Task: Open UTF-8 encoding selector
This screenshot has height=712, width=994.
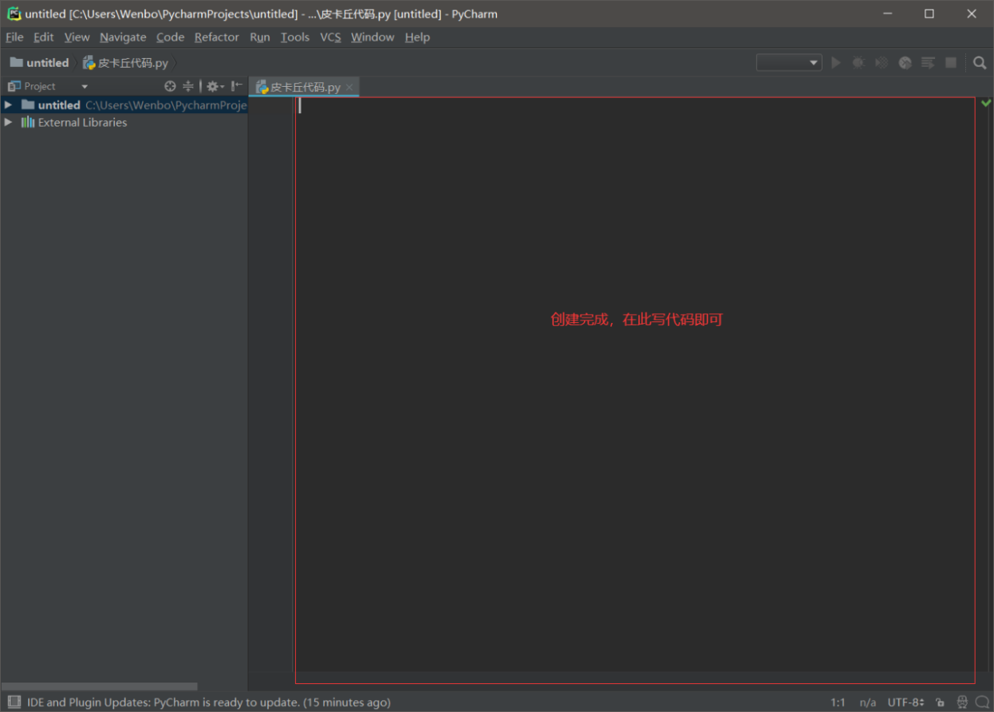Action: point(905,702)
